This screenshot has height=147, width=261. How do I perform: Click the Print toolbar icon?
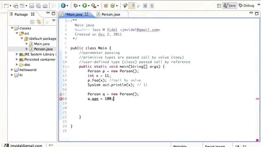(x=45, y=6)
